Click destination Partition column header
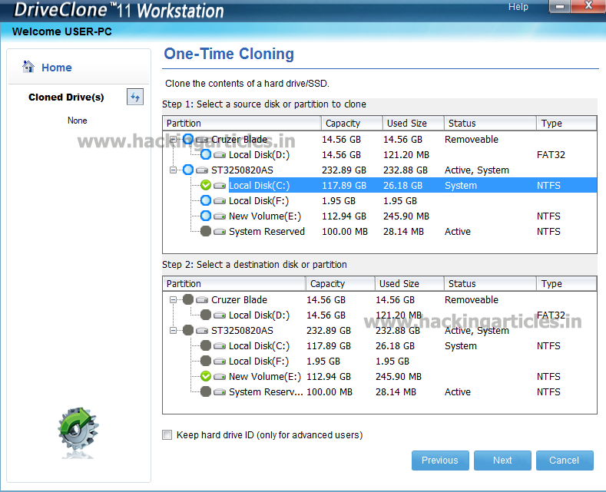 (x=234, y=283)
